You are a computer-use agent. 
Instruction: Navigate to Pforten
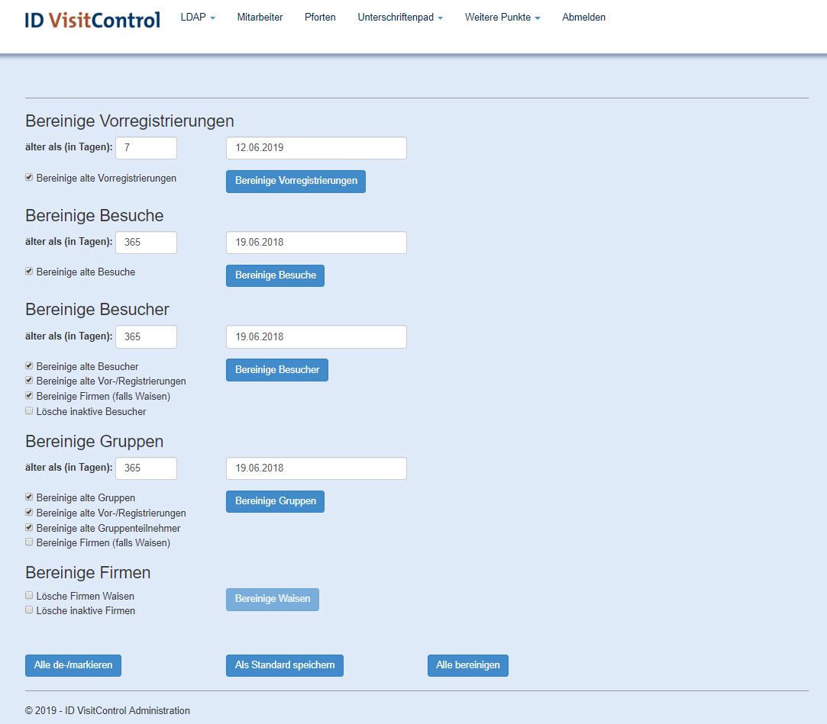pos(320,18)
